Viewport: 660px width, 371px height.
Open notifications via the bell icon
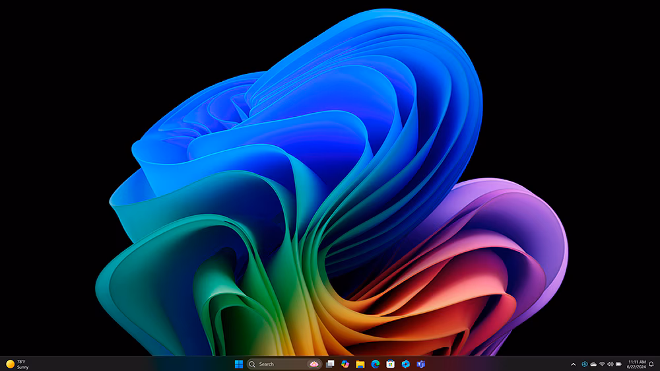click(x=651, y=364)
